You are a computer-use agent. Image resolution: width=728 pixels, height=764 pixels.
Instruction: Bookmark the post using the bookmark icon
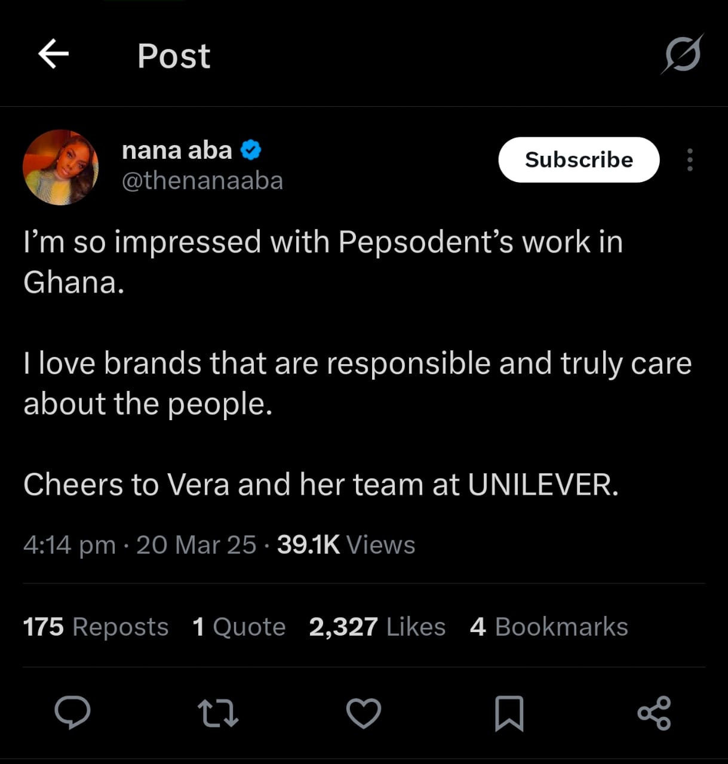[509, 713]
